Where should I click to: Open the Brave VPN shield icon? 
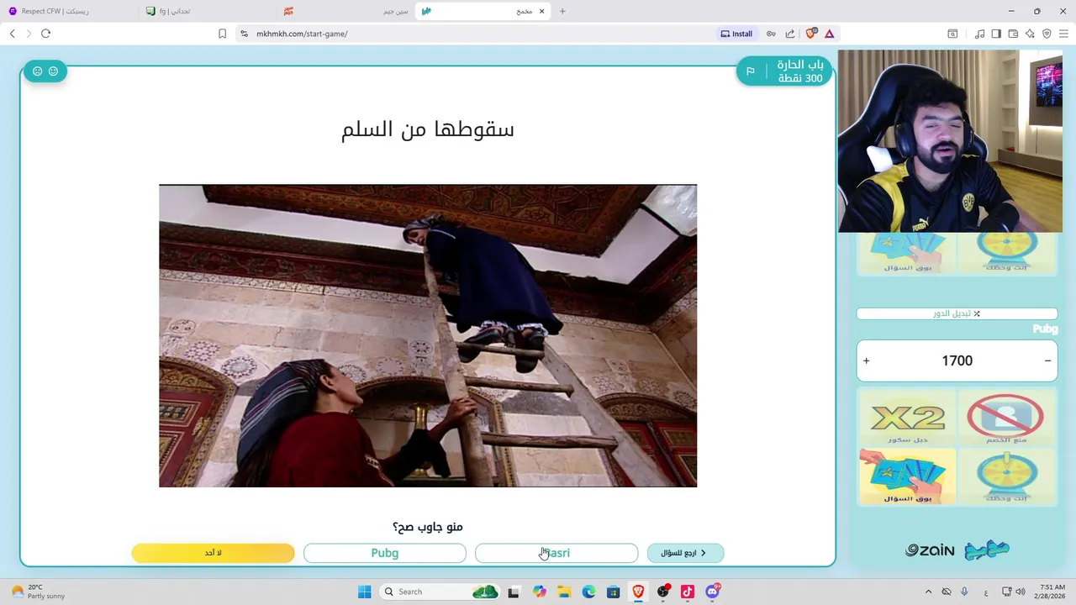[x=1047, y=34]
